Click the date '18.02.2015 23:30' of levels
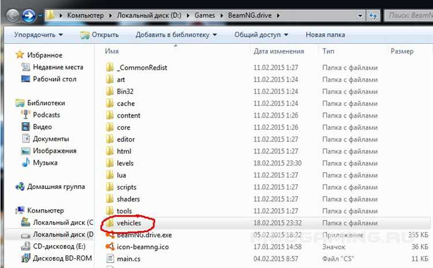Viewport: 433px width, 268px height. 277,163
